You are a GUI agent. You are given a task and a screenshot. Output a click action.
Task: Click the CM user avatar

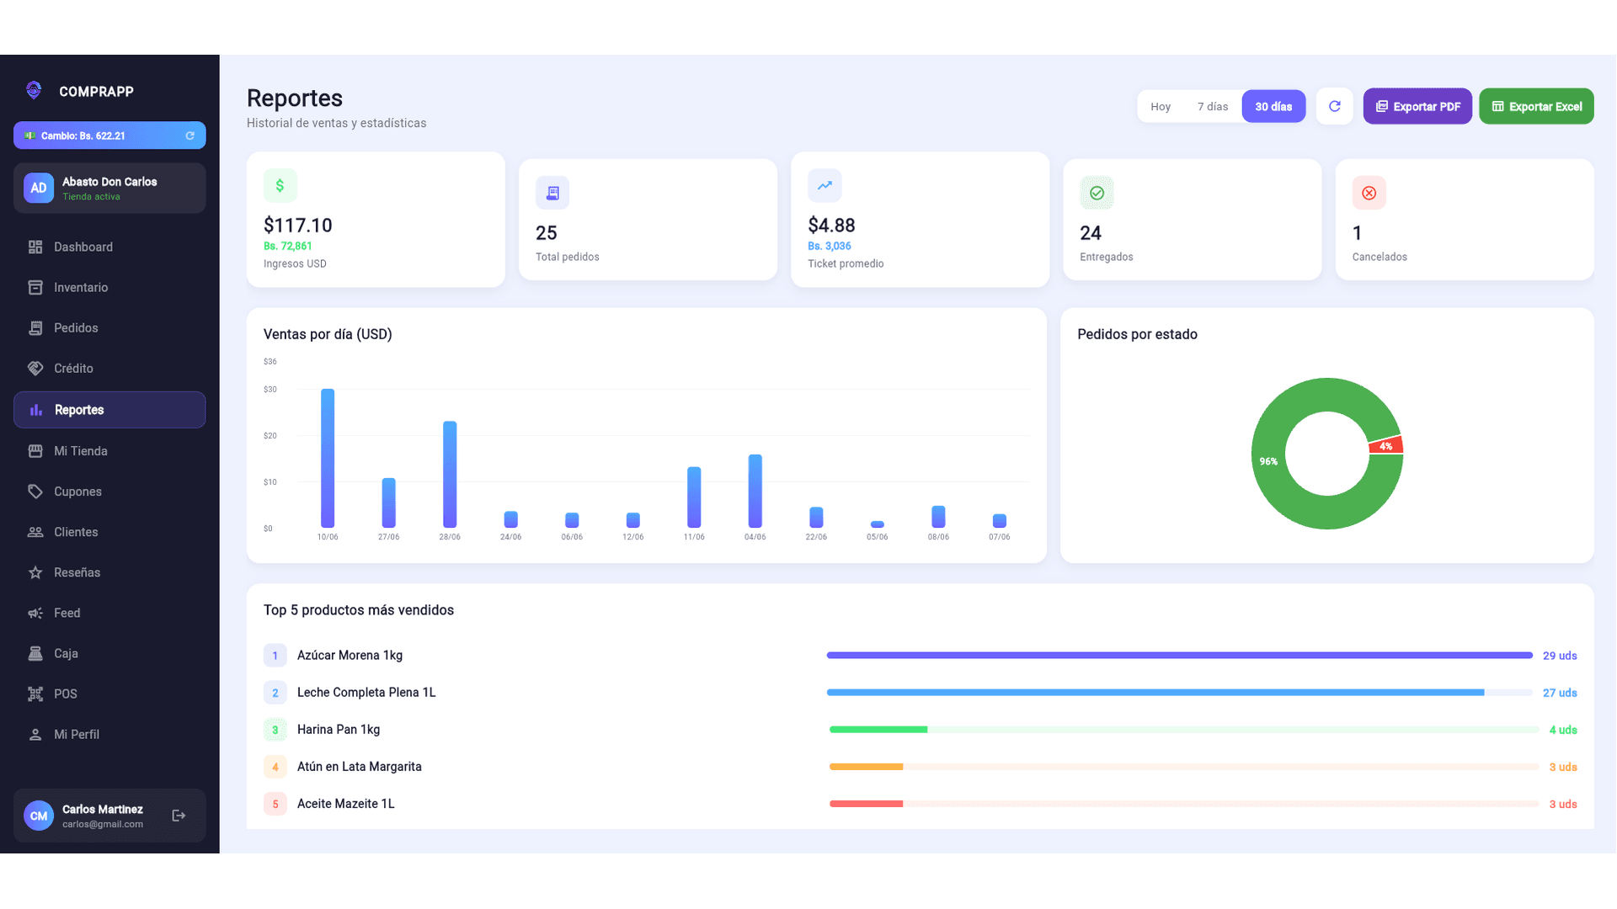click(39, 816)
